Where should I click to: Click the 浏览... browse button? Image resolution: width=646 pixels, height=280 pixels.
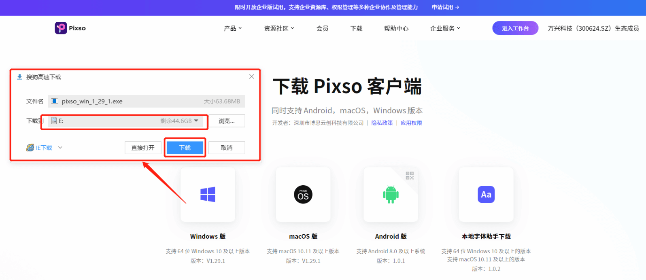pyautogui.click(x=227, y=121)
